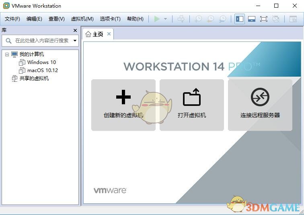
Task: Open the 选项卡(T) menu
Action: [110, 19]
